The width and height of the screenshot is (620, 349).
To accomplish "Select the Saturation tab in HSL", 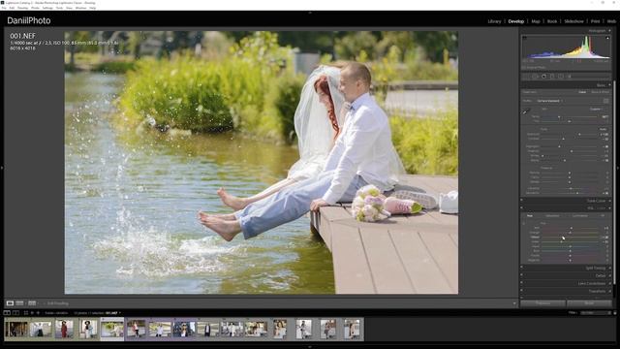I will pos(552,215).
